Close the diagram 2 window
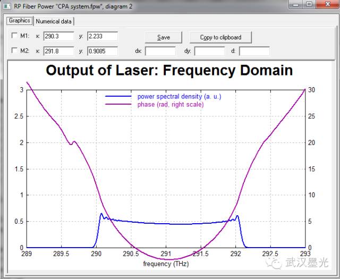 tap(328, 4)
